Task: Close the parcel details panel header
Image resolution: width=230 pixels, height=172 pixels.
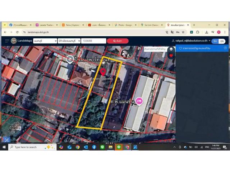Action: [225, 48]
